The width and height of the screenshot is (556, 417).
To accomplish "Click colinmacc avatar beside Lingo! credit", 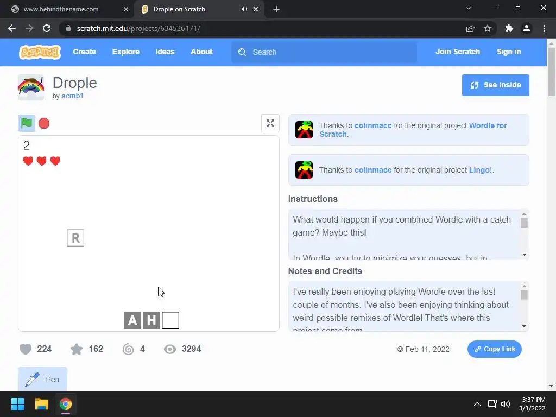I will pyautogui.click(x=304, y=170).
